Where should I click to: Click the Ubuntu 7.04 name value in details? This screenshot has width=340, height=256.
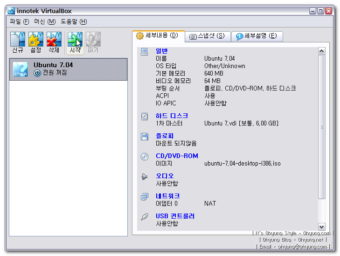[x=220, y=59]
